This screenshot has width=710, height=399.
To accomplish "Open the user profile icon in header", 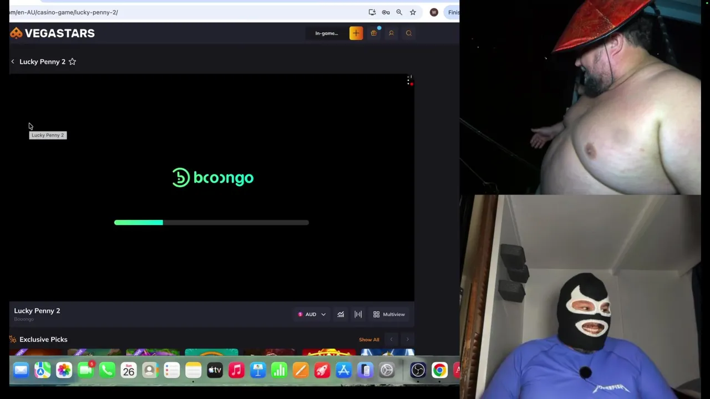I will [391, 33].
